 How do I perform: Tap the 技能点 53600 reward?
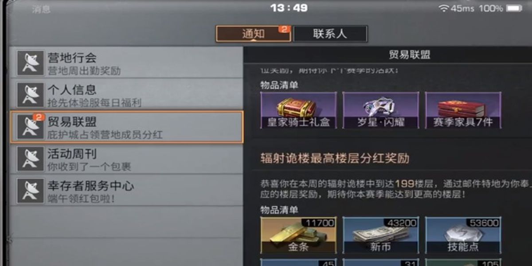463,235
